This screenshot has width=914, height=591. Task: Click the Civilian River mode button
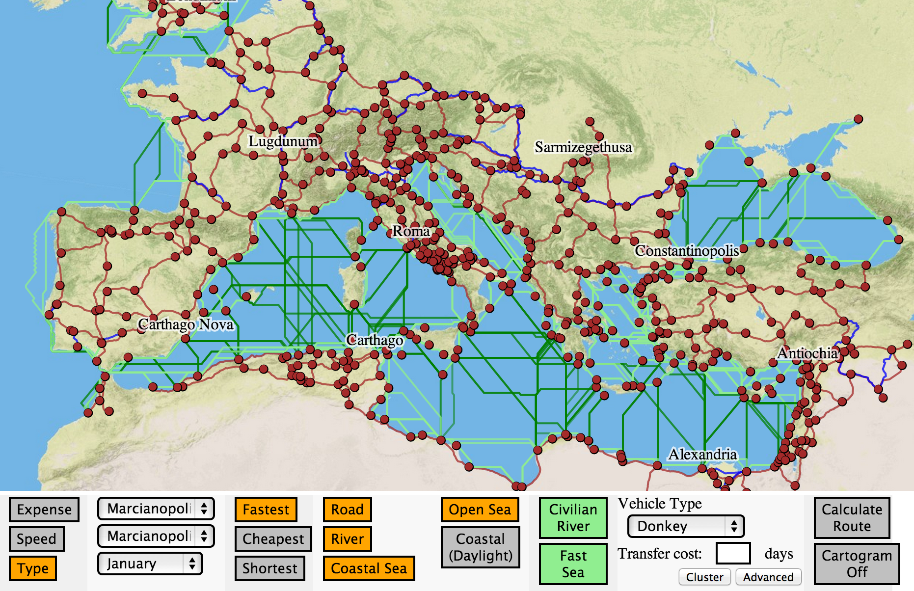tap(573, 518)
